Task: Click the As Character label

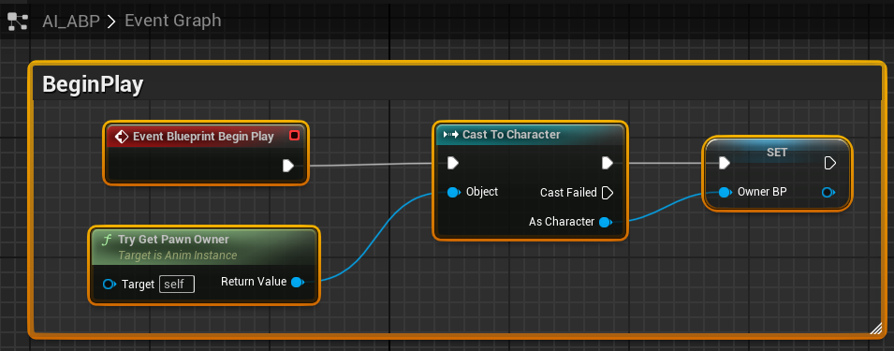Action: point(562,222)
